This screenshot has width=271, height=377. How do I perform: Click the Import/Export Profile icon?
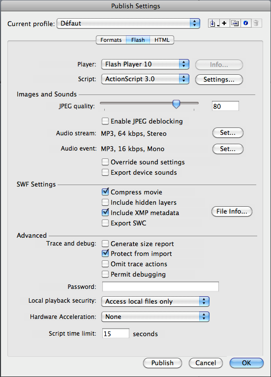tap(214, 23)
